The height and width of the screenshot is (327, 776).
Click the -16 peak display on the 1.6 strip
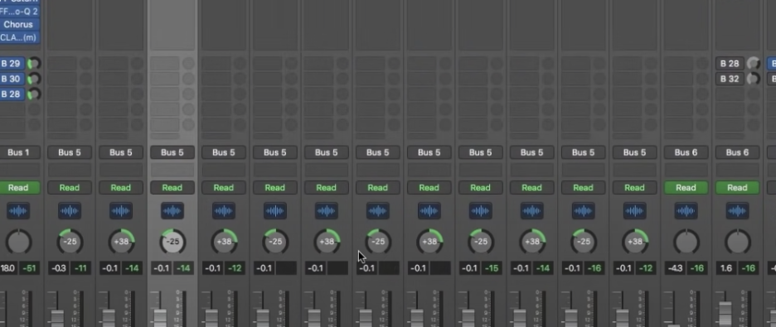[749, 268]
